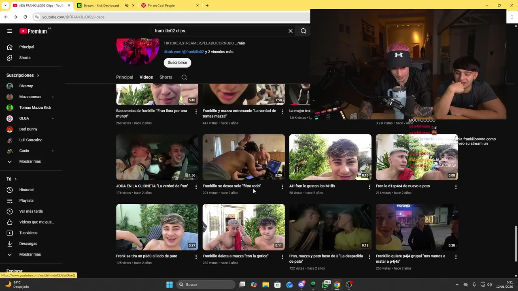The height and width of the screenshot is (291, 518).
Task: Open 'Frank se tira un p3d0' thumbnail
Action: (x=157, y=227)
